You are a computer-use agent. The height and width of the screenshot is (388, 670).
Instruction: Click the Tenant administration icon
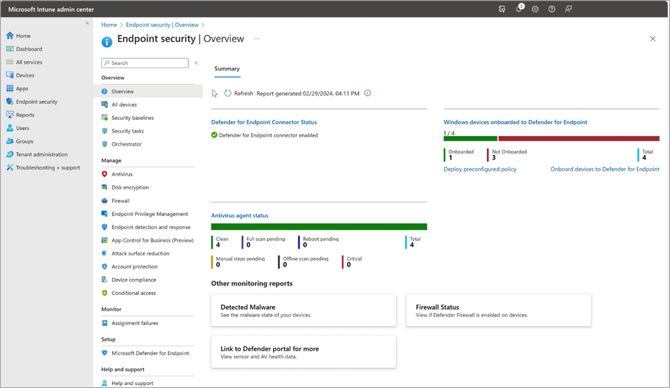coord(10,155)
